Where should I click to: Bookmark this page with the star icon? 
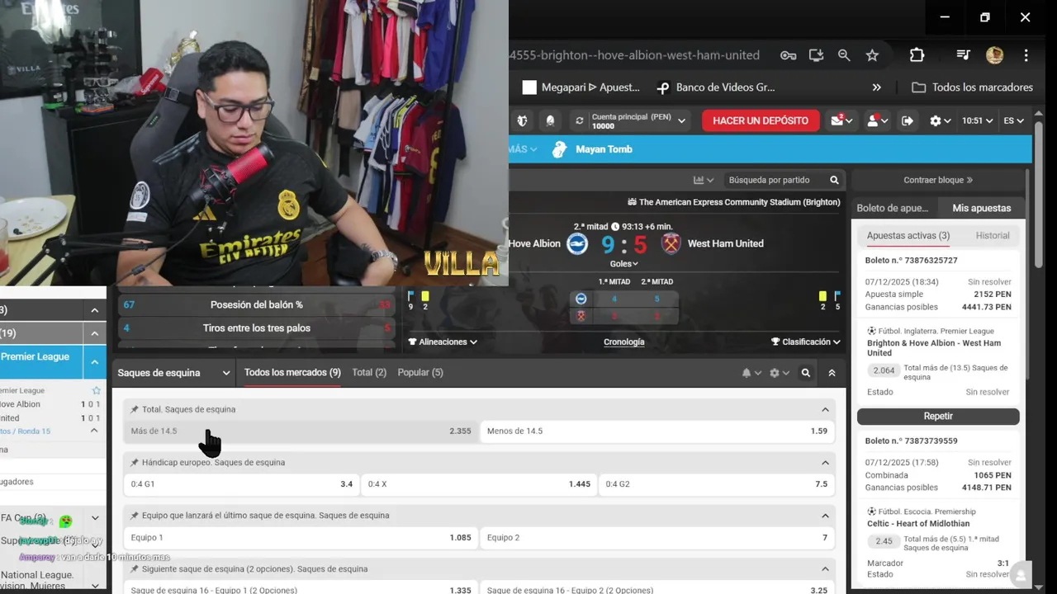872,55
